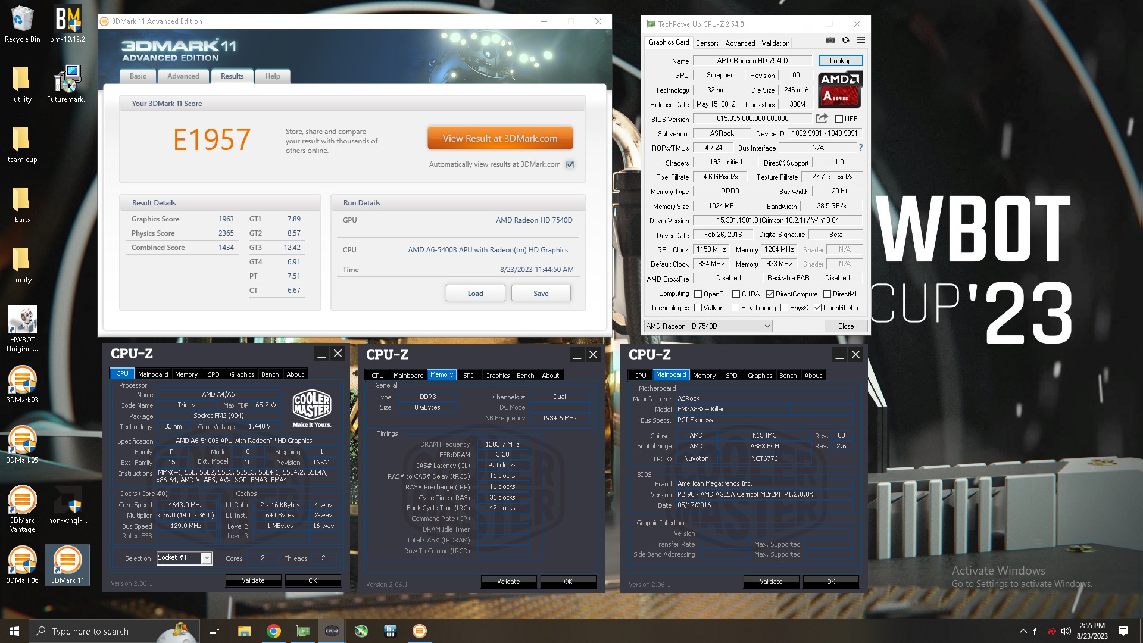The width and height of the screenshot is (1143, 643).
Task: Open Graphics tab in right CPU-Z window
Action: [760, 376]
